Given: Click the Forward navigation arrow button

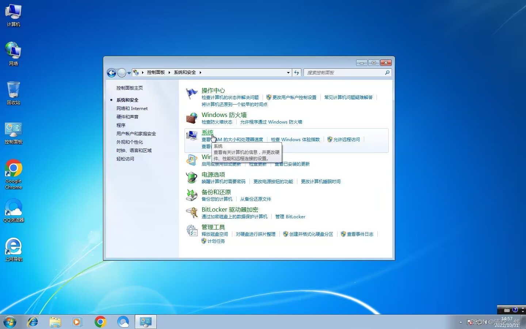Looking at the screenshot, I should (x=122, y=73).
